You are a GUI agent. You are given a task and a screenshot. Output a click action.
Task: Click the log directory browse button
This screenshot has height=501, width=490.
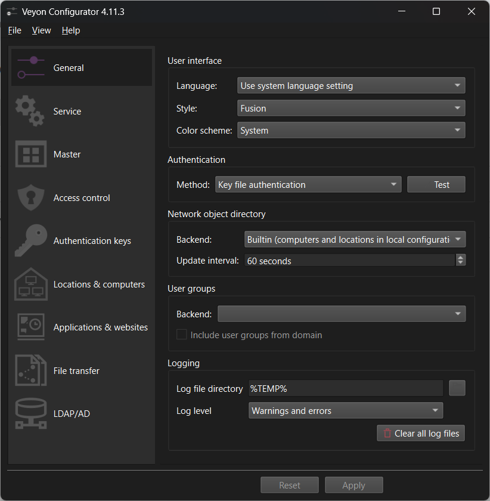point(457,388)
